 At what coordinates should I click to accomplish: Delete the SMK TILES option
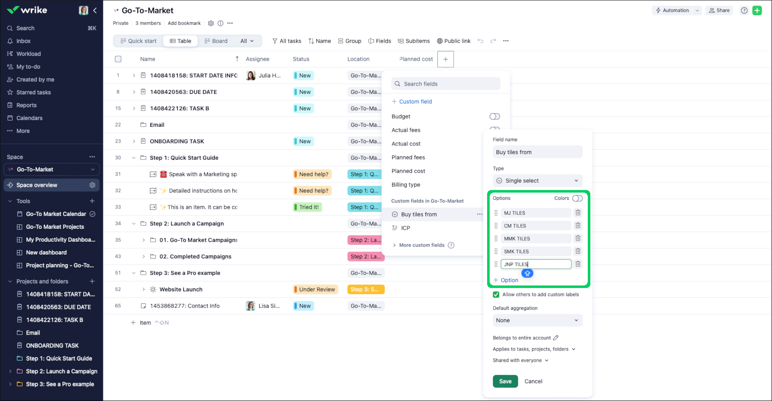578,251
